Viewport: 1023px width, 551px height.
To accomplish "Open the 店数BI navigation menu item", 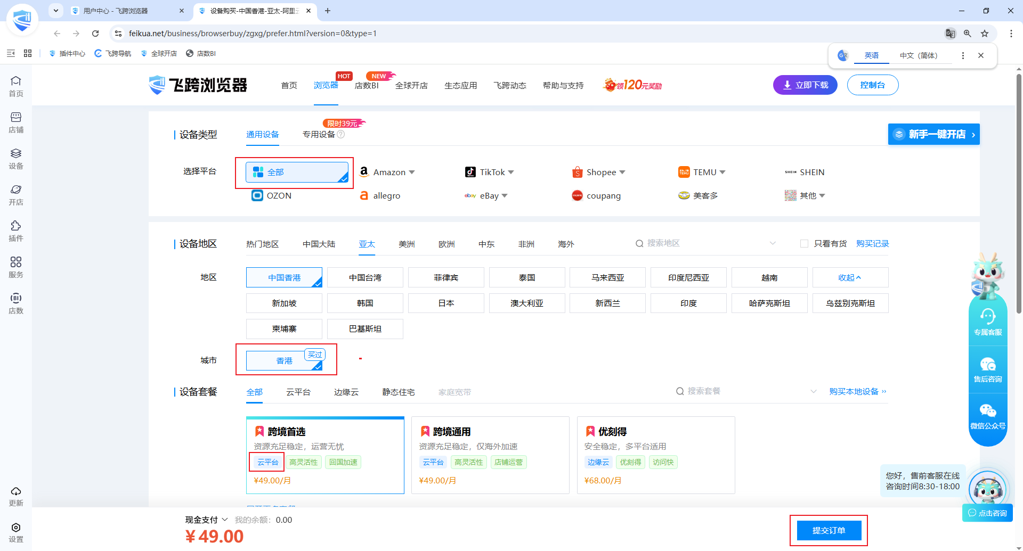I will [367, 85].
